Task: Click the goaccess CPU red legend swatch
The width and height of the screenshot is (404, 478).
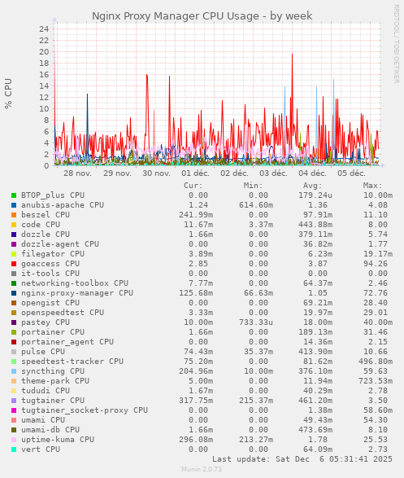Action: coord(14,264)
